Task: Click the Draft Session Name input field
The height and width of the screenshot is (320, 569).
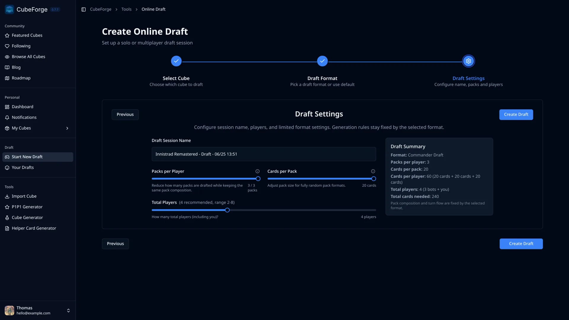Action: click(x=264, y=154)
